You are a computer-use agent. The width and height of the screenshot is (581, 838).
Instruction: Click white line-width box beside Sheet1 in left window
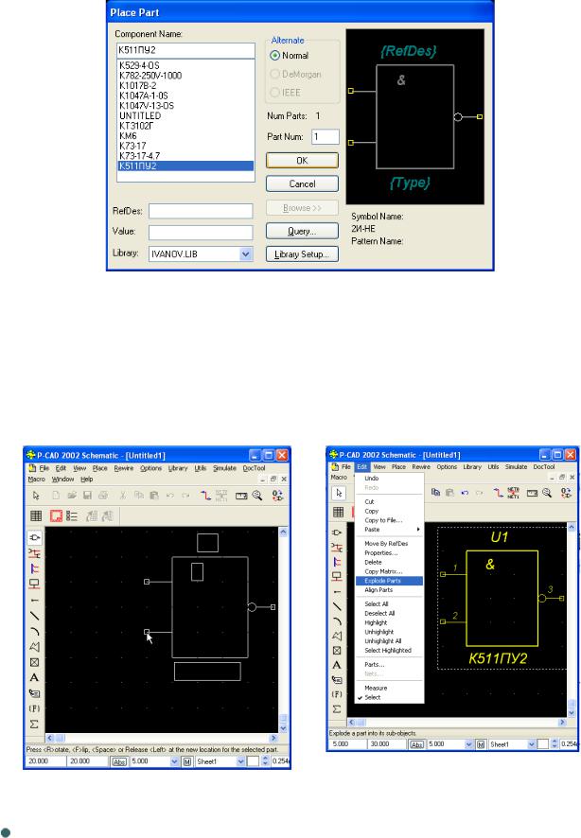click(253, 761)
